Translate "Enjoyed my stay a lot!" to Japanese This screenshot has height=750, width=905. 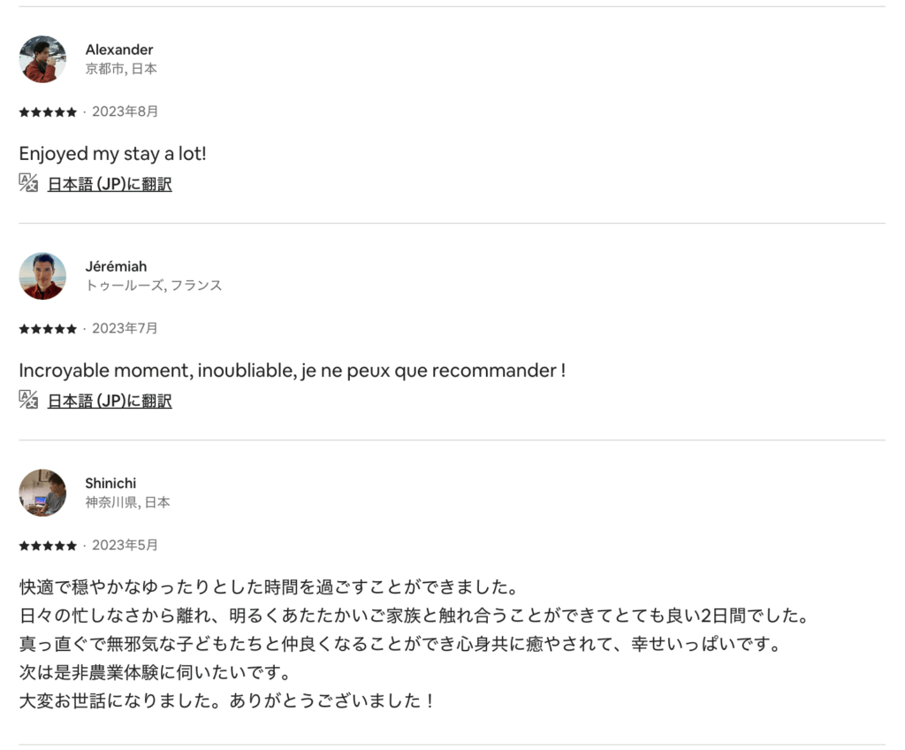coord(110,184)
